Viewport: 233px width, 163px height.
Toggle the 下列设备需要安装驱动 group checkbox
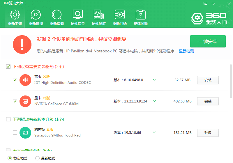coord(8,66)
